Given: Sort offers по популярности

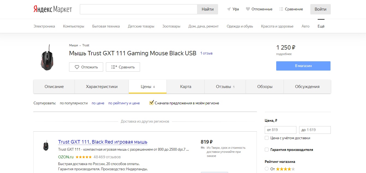Looking at the screenshot, I should pyautogui.click(x=74, y=103).
